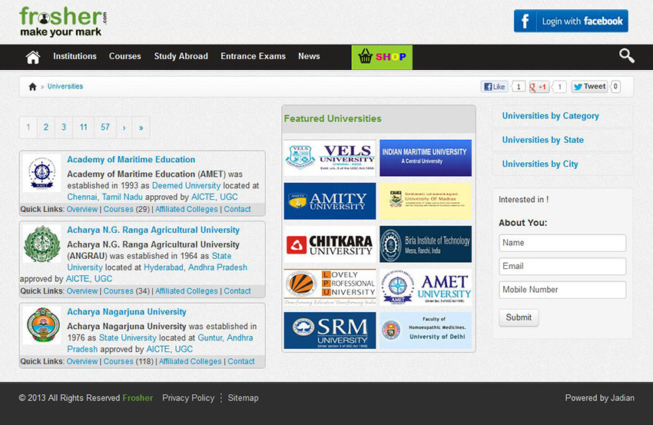Open Privacy Policy footer link
653x425 pixels.
pyautogui.click(x=188, y=398)
